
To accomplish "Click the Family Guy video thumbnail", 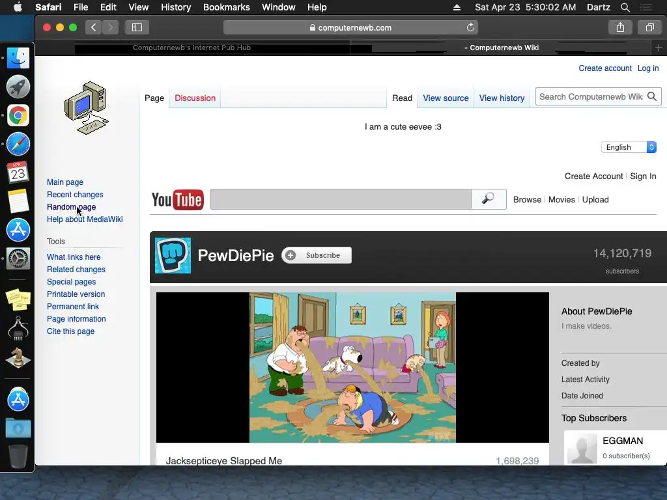I will (352, 367).
